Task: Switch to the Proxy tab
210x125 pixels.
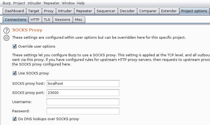Action: 49,11
